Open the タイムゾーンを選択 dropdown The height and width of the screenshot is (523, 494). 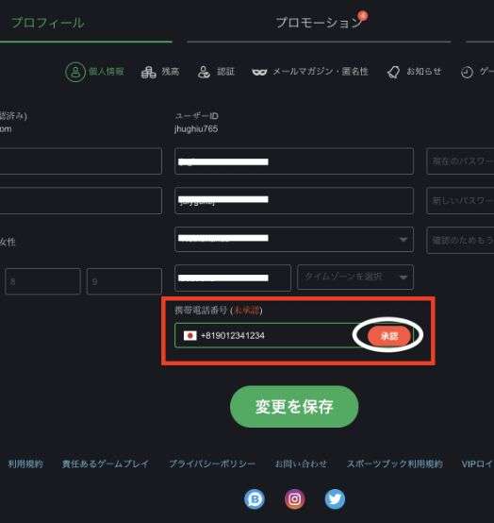[x=355, y=277]
